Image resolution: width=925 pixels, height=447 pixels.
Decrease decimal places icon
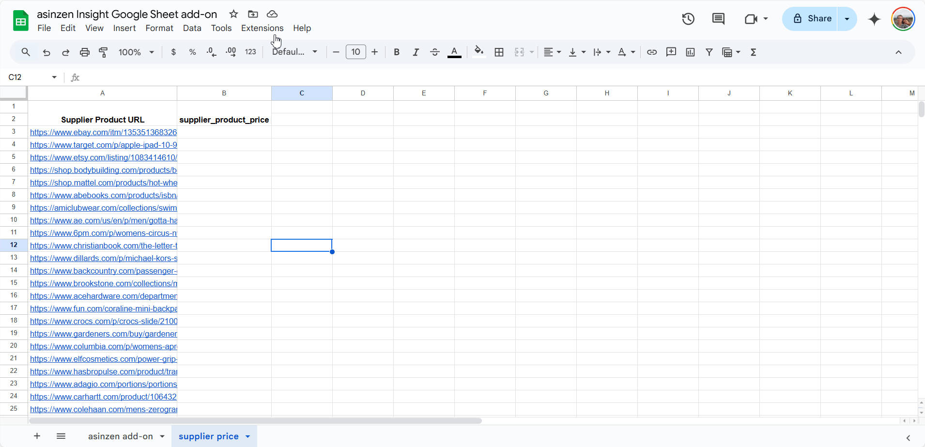tap(212, 52)
